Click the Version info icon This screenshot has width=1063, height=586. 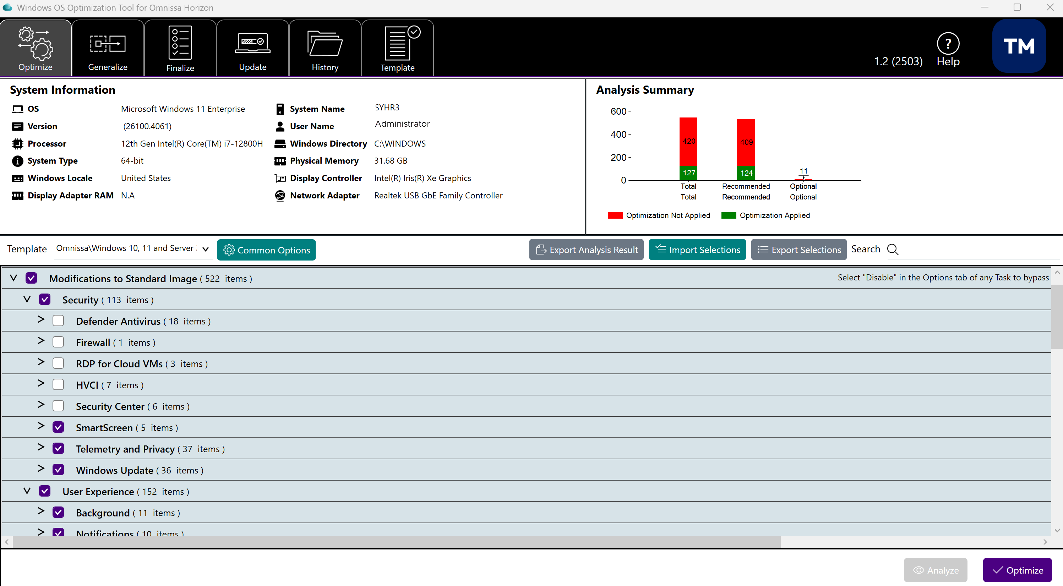click(17, 126)
